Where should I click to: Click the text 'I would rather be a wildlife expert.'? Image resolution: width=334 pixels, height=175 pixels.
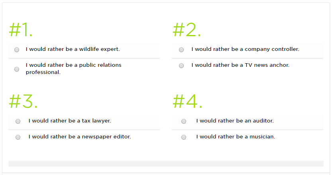coord(73,49)
